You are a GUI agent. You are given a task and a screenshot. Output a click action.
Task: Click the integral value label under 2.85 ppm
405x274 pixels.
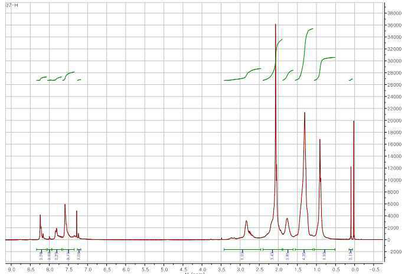pos(243,256)
